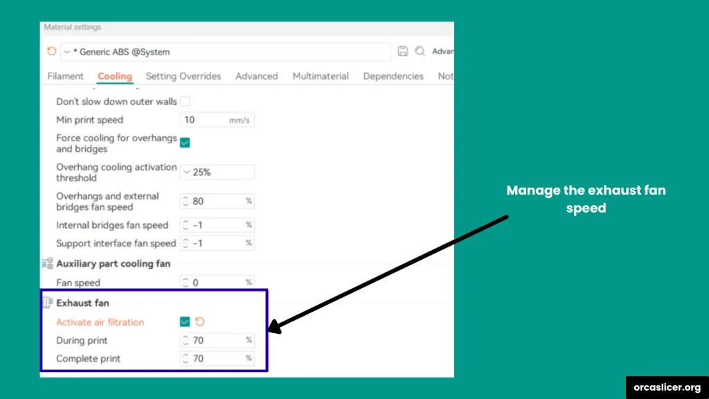Screen dimensions: 709x399
Task: Open the Generic ABS @System preset dropdown
Action: coord(67,52)
